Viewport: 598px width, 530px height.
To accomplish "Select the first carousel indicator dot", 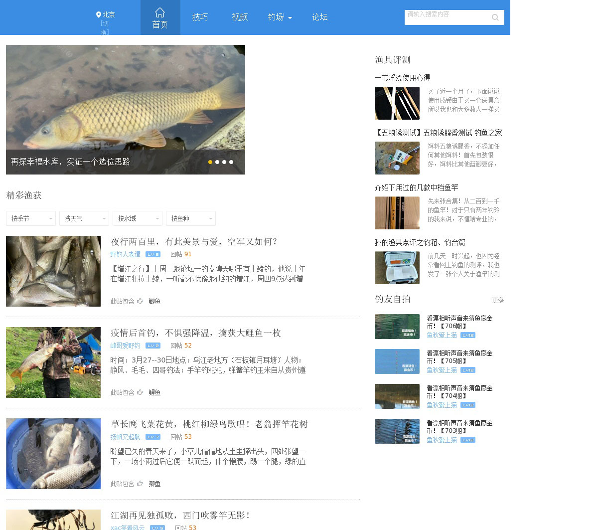I will [x=210, y=162].
